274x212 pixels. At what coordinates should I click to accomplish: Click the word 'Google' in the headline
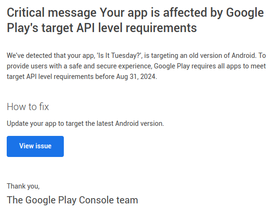245,13
